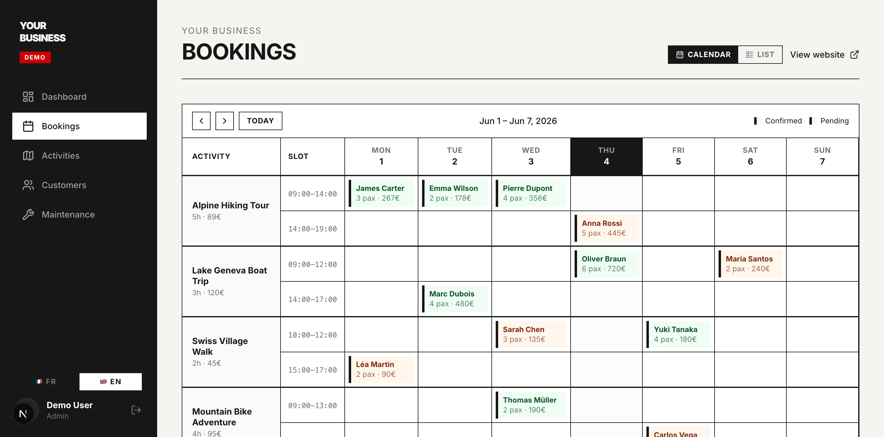
Task: Open the Activities page
Action: pos(79,156)
